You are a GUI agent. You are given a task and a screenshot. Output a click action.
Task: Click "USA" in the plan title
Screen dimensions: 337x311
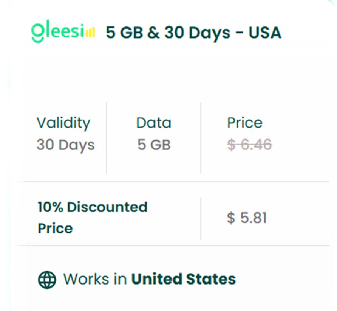tap(265, 33)
